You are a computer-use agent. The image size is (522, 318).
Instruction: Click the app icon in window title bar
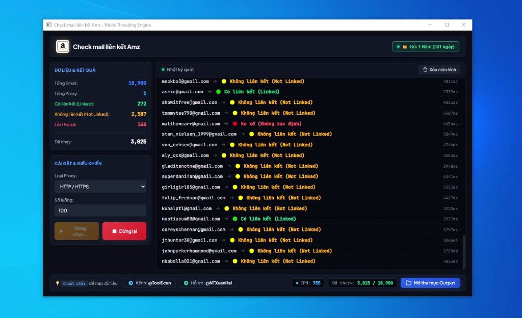click(x=49, y=24)
